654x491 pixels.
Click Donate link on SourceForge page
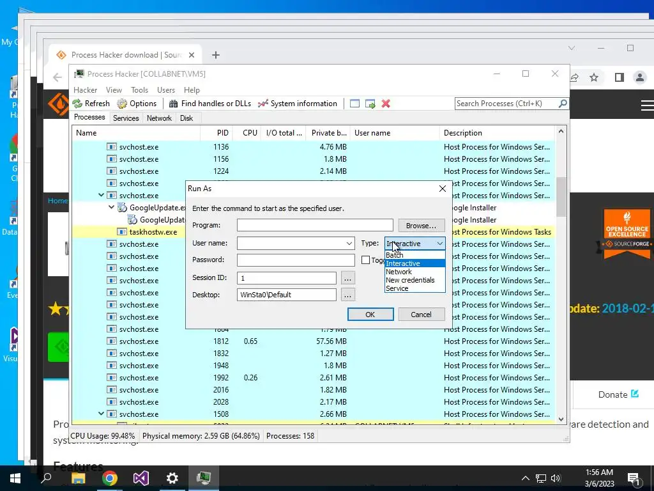pos(618,394)
